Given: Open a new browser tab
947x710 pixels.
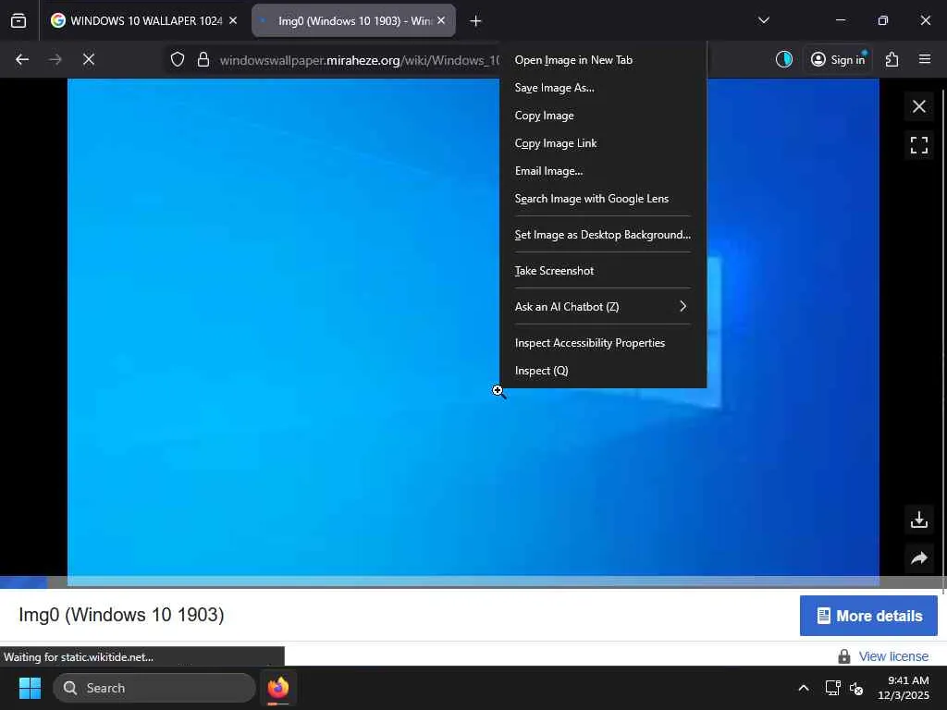Looking at the screenshot, I should 475,21.
